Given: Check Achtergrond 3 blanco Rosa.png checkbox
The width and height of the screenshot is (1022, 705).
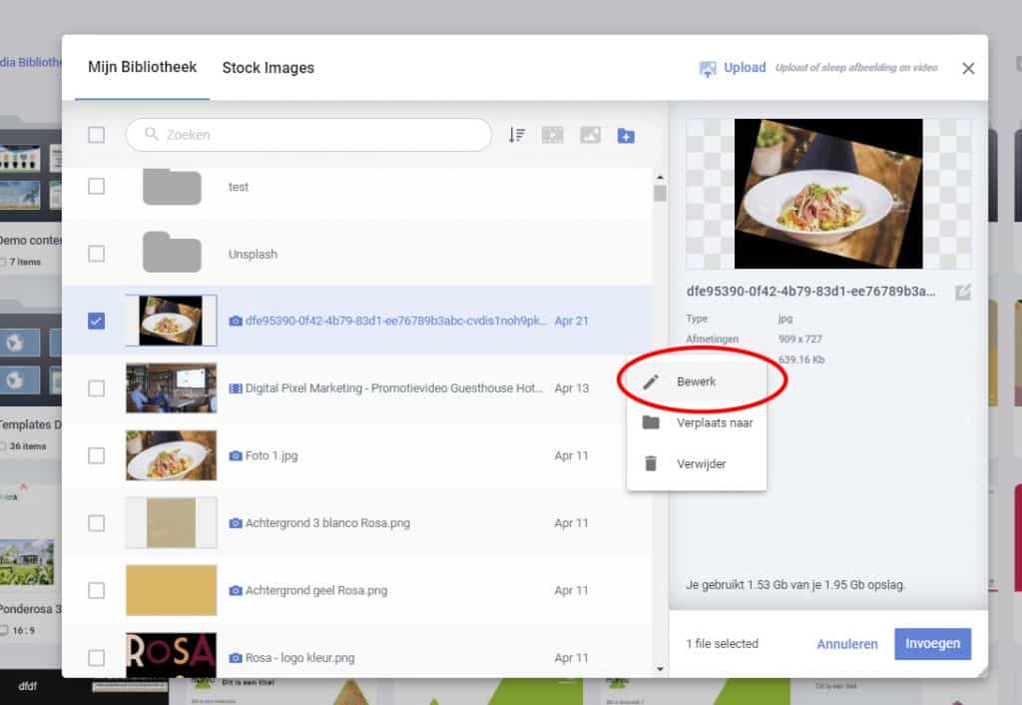Looking at the screenshot, I should click(96, 523).
